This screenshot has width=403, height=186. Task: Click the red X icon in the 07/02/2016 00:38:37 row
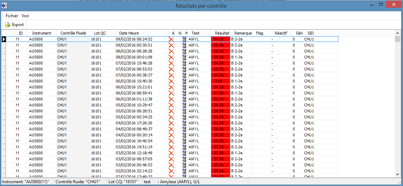click(171, 75)
